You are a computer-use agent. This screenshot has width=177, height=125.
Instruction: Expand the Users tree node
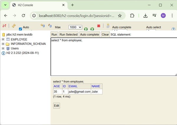(3, 48)
